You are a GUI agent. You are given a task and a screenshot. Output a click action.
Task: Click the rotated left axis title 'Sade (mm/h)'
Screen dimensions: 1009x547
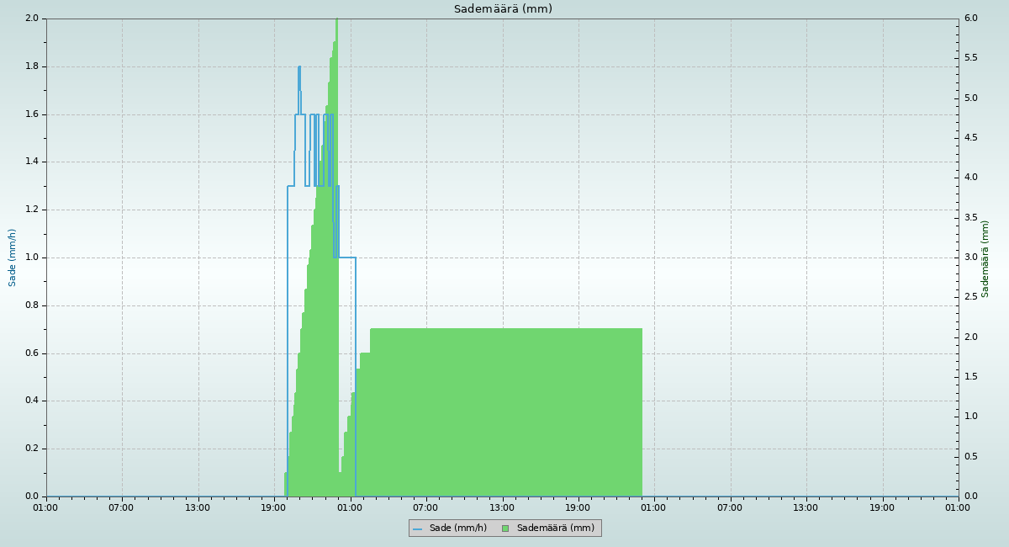[x=13, y=258]
